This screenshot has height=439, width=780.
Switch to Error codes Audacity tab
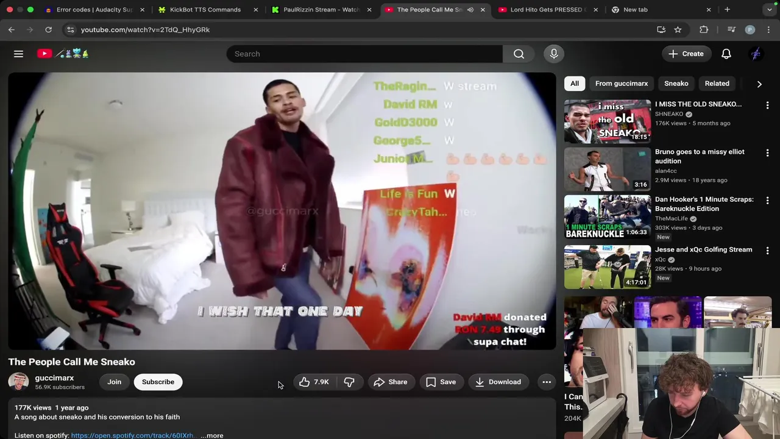point(94,10)
